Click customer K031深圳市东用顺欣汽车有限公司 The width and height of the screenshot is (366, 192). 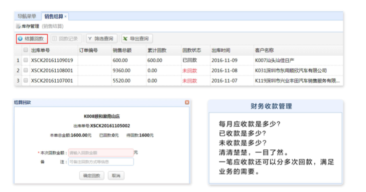pos(291,71)
